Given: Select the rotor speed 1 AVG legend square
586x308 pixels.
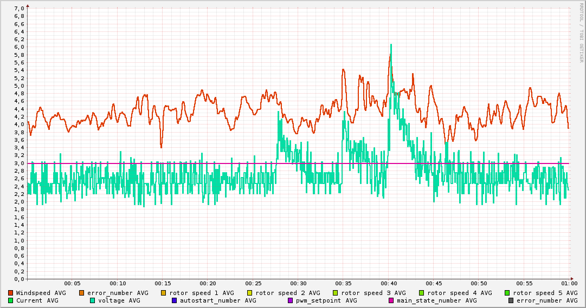Looking at the screenshot, I should click(163, 293).
